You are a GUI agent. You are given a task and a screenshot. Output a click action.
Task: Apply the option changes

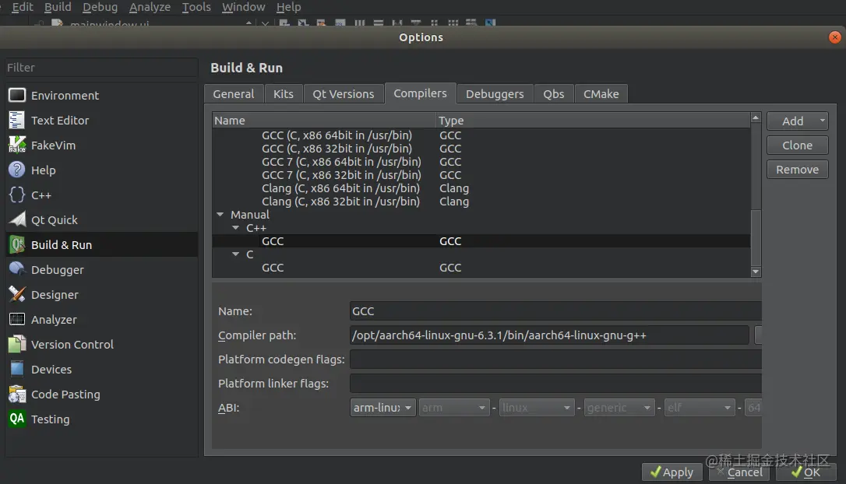pos(672,472)
